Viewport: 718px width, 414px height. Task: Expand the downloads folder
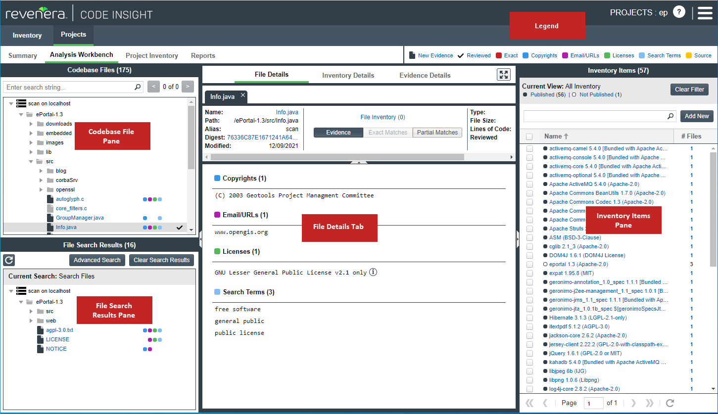point(31,124)
